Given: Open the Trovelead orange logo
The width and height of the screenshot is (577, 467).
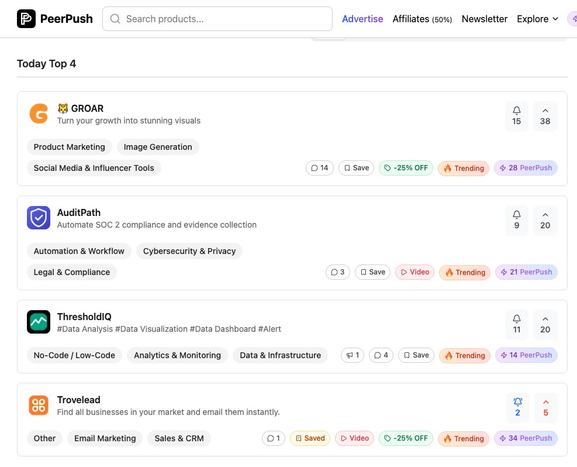Looking at the screenshot, I should [39, 405].
